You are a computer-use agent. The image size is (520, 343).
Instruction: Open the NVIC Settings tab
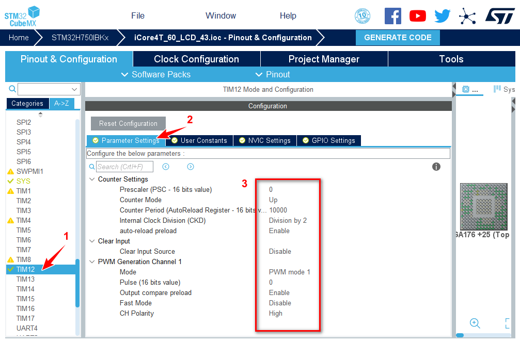click(264, 140)
